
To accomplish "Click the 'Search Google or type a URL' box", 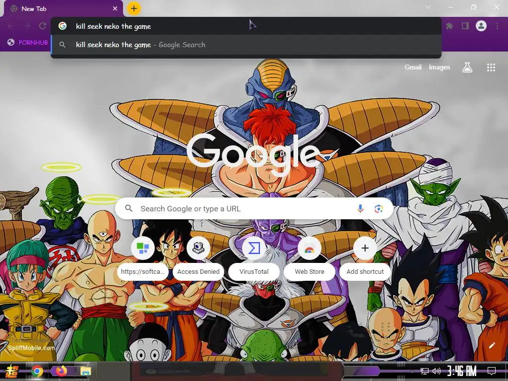I will click(x=254, y=209).
